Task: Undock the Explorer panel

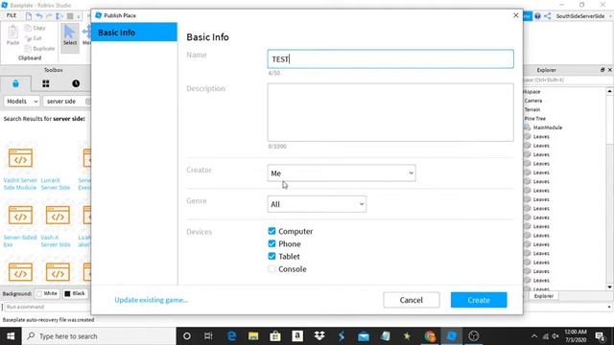Action: [602, 70]
